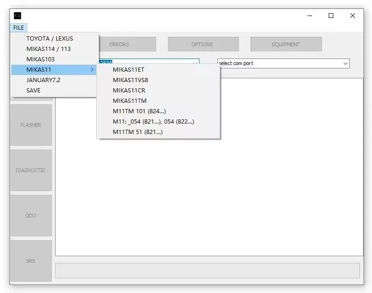Minimize the application window
Image resolution: width=372 pixels, height=293 pixels.
[x=310, y=16]
